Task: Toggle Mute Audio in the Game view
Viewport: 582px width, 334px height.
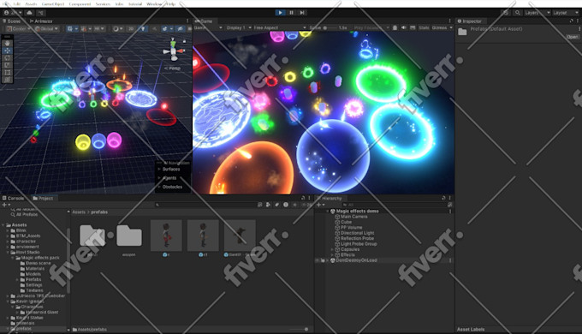Action: click(x=403, y=28)
